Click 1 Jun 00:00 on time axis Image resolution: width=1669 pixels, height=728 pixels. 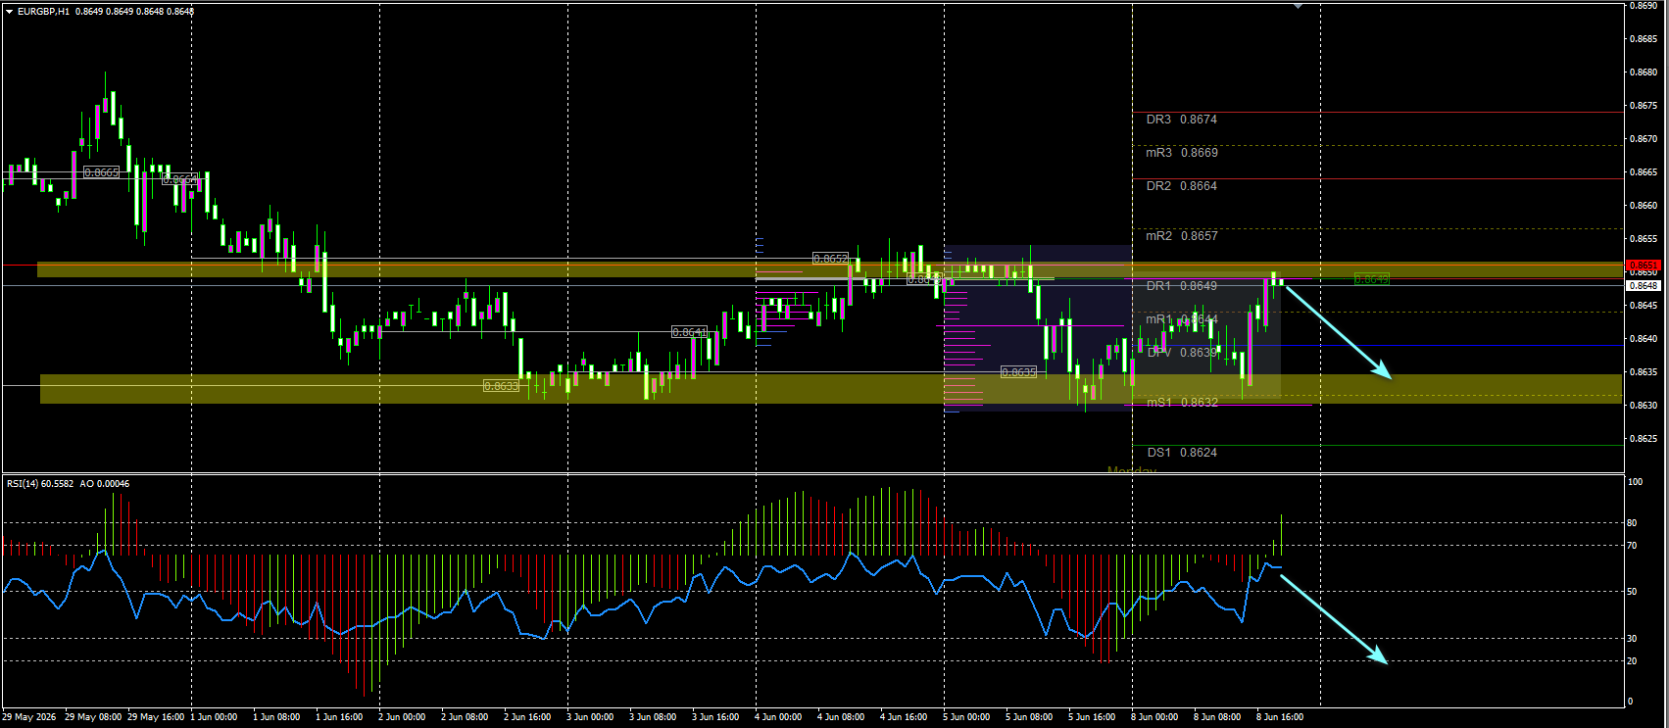[x=214, y=717]
